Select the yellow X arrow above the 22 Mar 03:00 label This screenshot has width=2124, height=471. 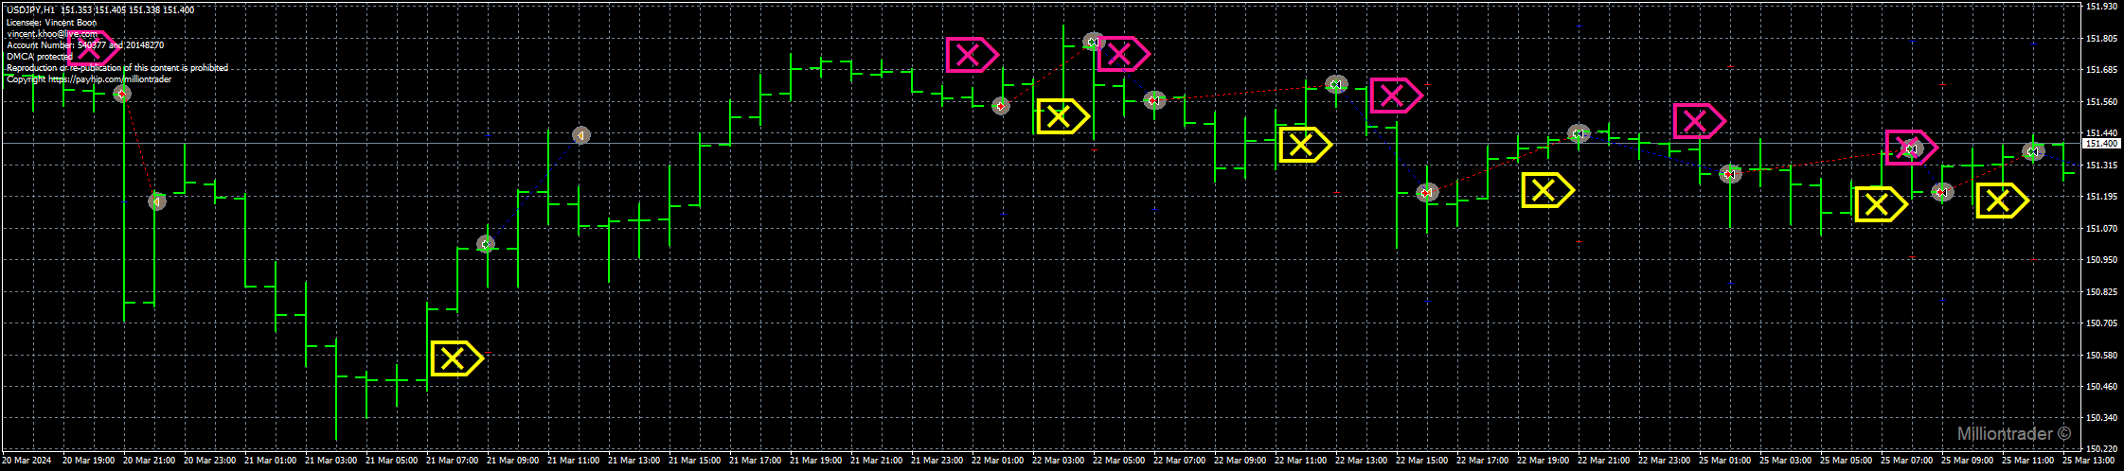(1062, 115)
